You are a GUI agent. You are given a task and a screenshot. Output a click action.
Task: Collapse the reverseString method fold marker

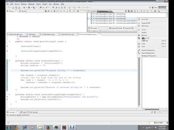[9, 61]
